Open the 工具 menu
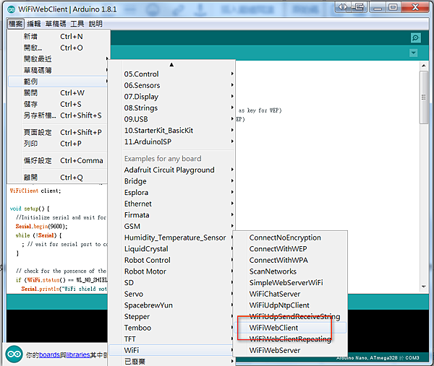The width and height of the screenshot is (434, 366). pos(77,24)
